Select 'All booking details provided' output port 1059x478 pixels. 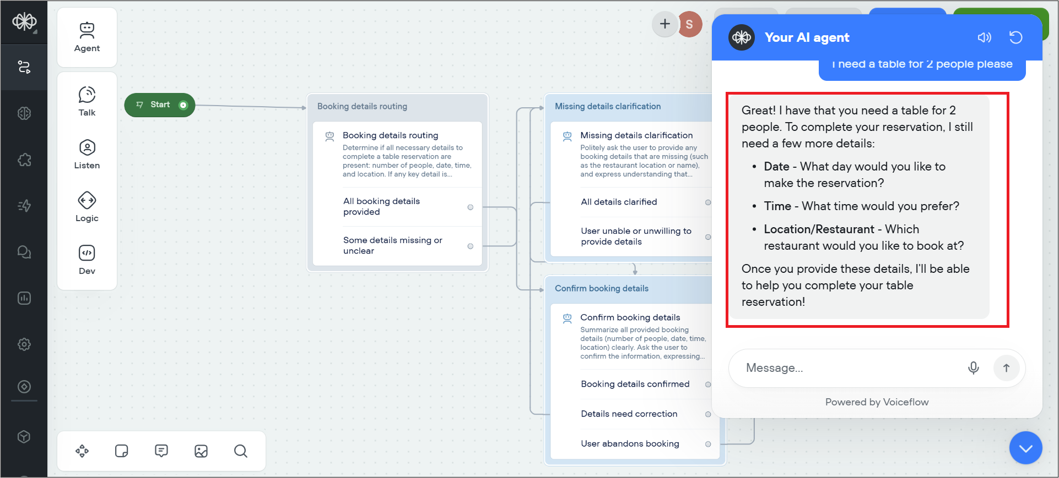(471, 207)
